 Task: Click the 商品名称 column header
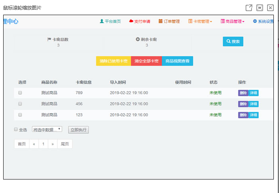pos(49,82)
